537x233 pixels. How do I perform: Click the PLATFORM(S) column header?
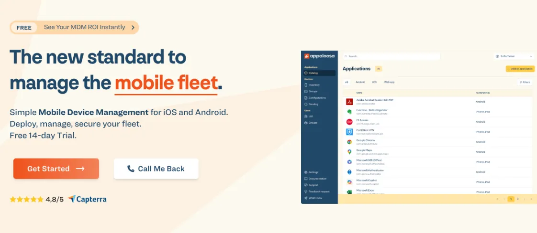[483, 93]
